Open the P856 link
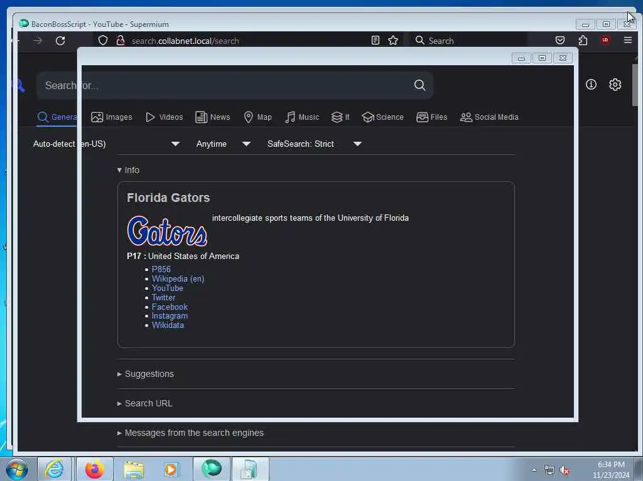This screenshot has height=481, width=643. [161, 269]
